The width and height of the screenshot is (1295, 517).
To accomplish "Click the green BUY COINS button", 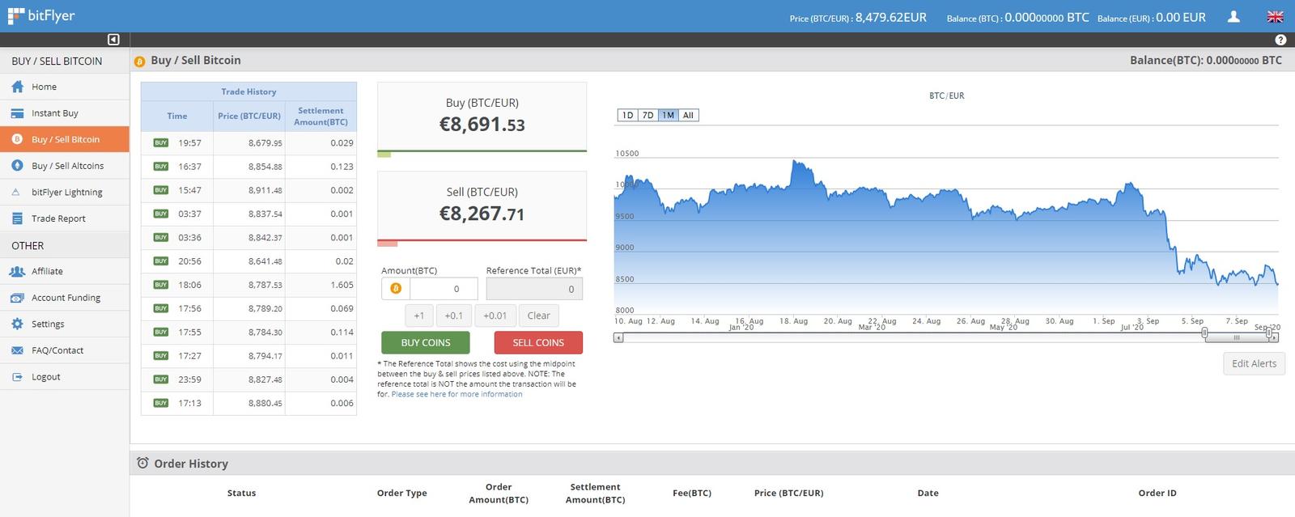I will pos(426,342).
